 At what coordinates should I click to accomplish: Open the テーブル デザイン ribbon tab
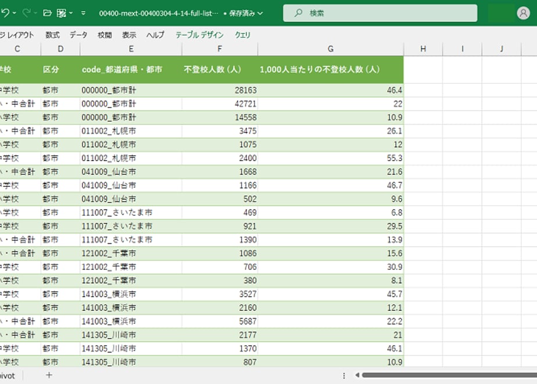click(x=199, y=35)
